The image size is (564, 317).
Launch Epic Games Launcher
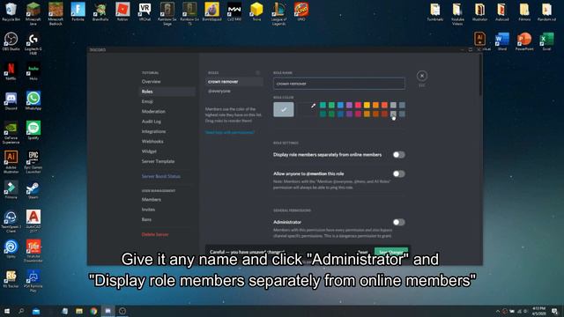[33, 162]
